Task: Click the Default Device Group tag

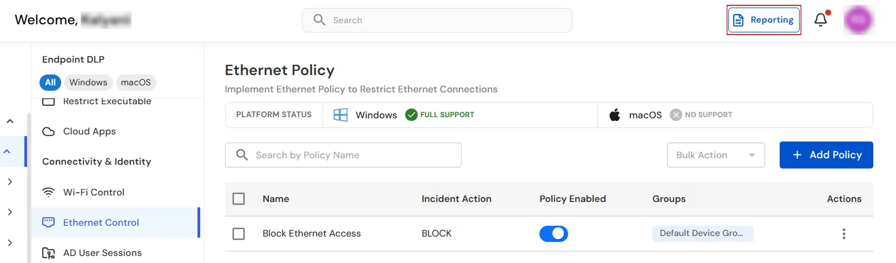Action: (x=702, y=233)
